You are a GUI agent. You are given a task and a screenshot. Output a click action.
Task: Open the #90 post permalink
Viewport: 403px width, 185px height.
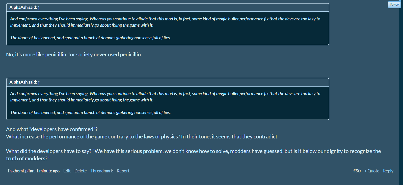point(357,171)
